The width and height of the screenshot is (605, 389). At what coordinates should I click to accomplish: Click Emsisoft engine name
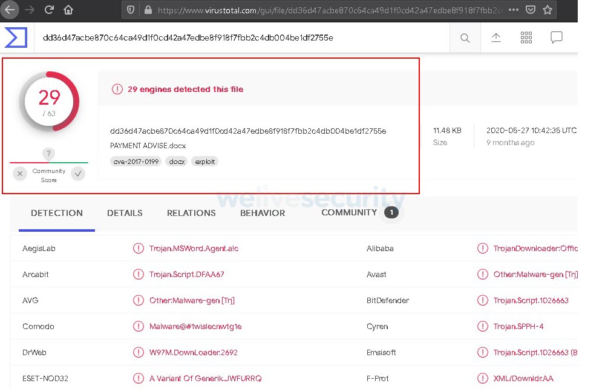pyautogui.click(x=381, y=352)
